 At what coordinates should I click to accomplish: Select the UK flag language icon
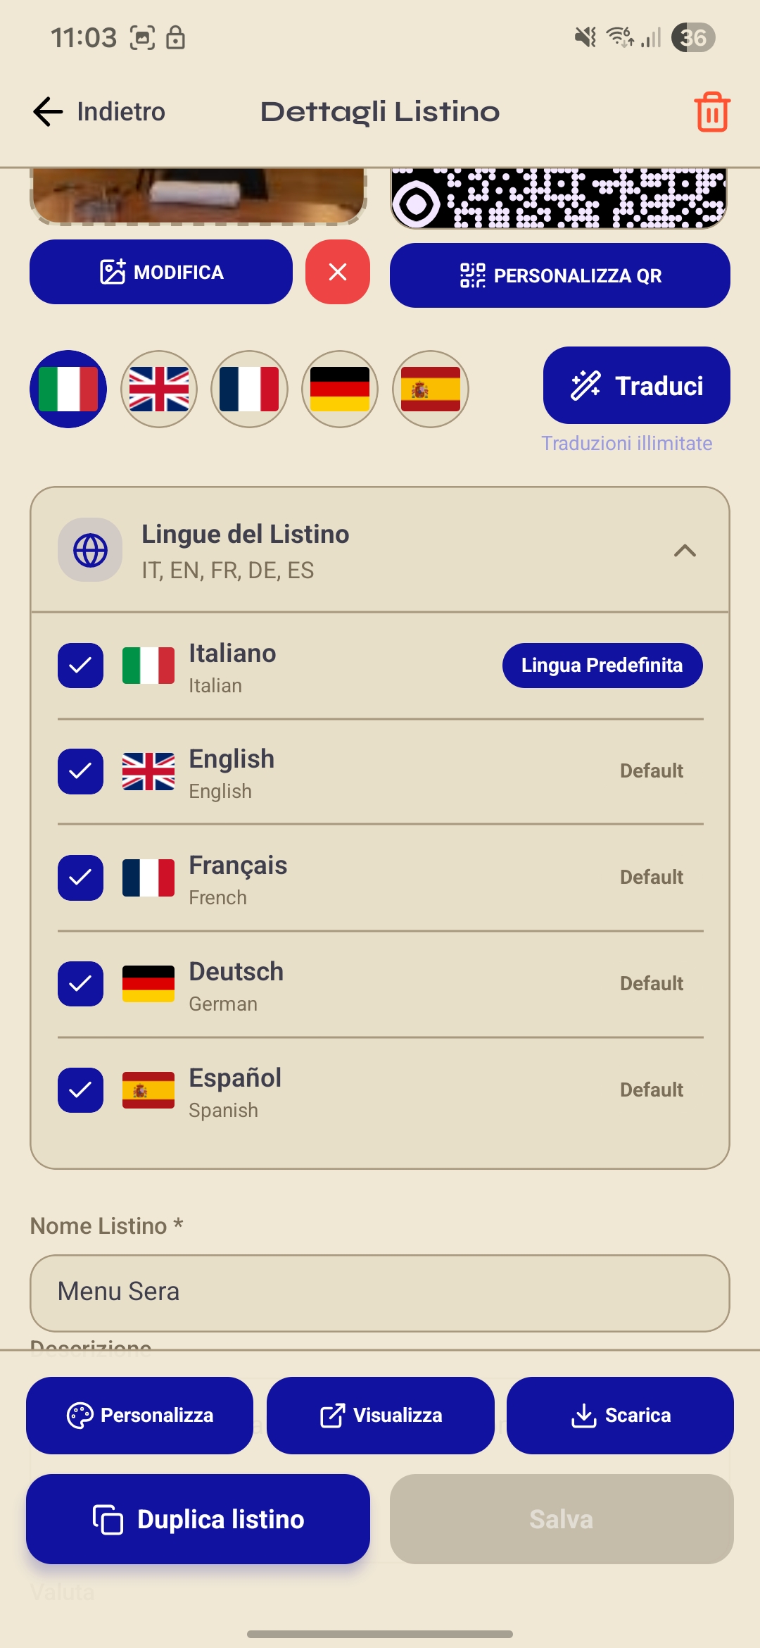158,389
